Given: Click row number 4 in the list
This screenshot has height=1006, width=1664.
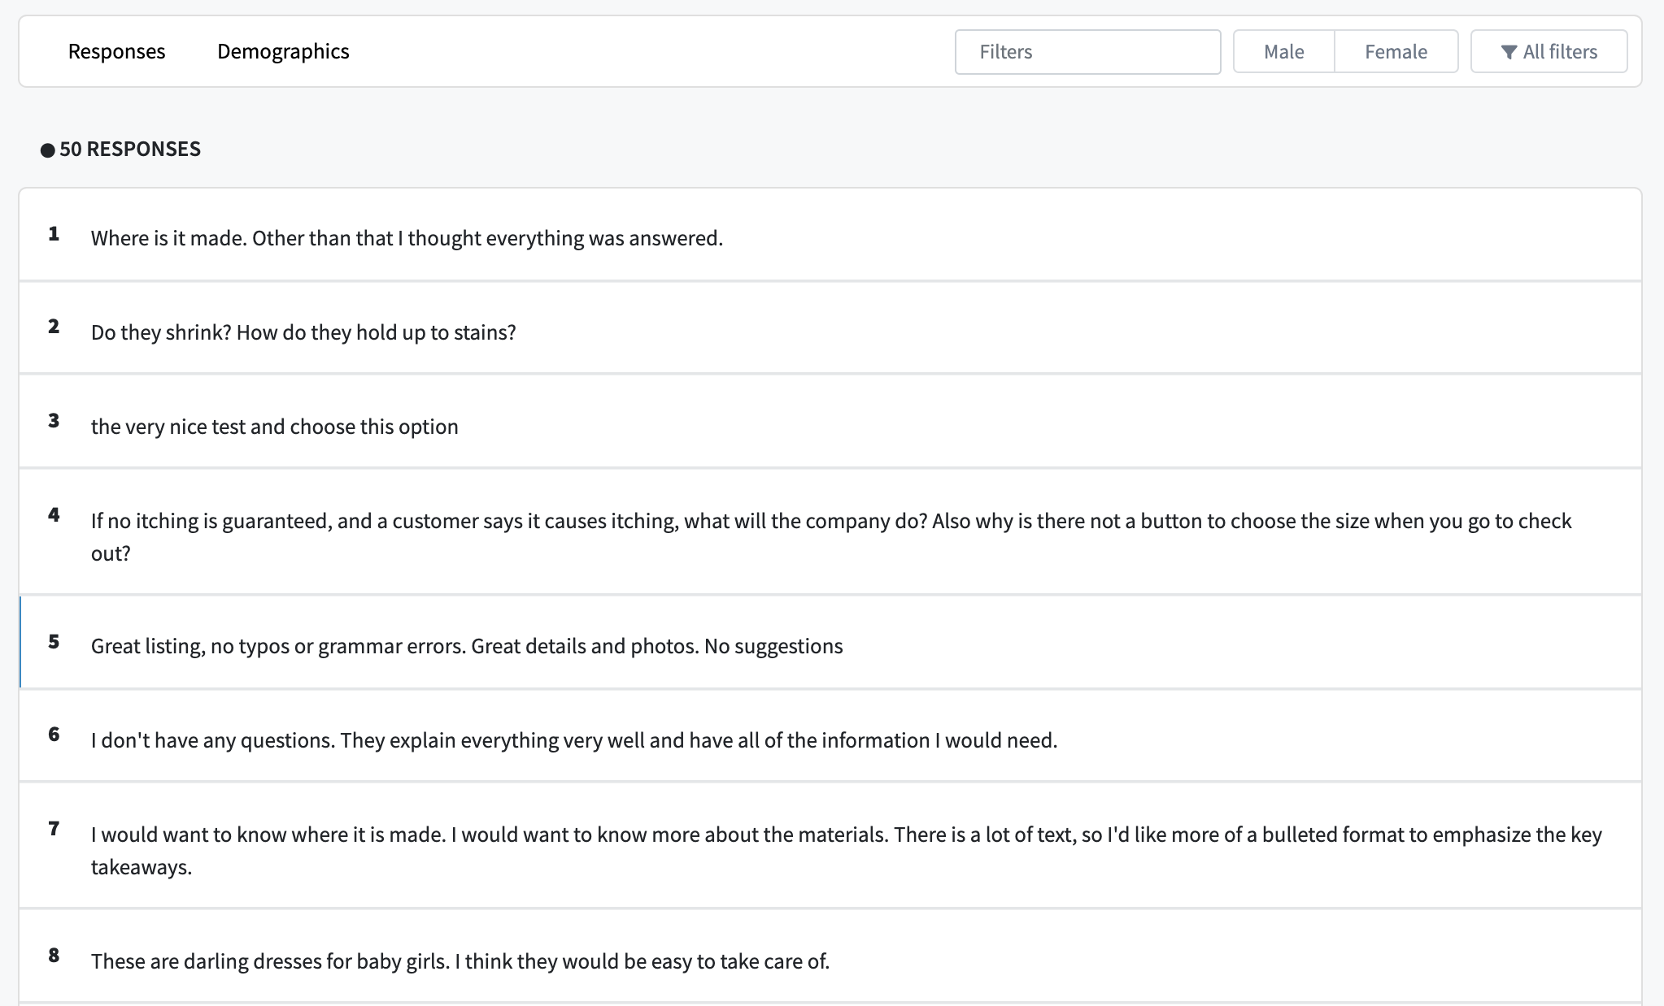Looking at the screenshot, I should pos(54,515).
